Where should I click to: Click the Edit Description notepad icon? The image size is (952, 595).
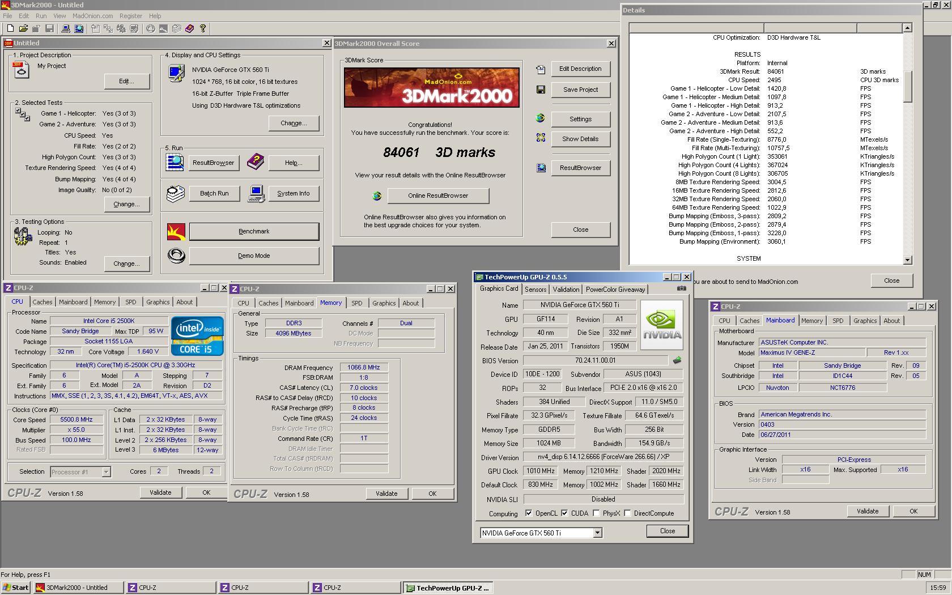point(541,69)
